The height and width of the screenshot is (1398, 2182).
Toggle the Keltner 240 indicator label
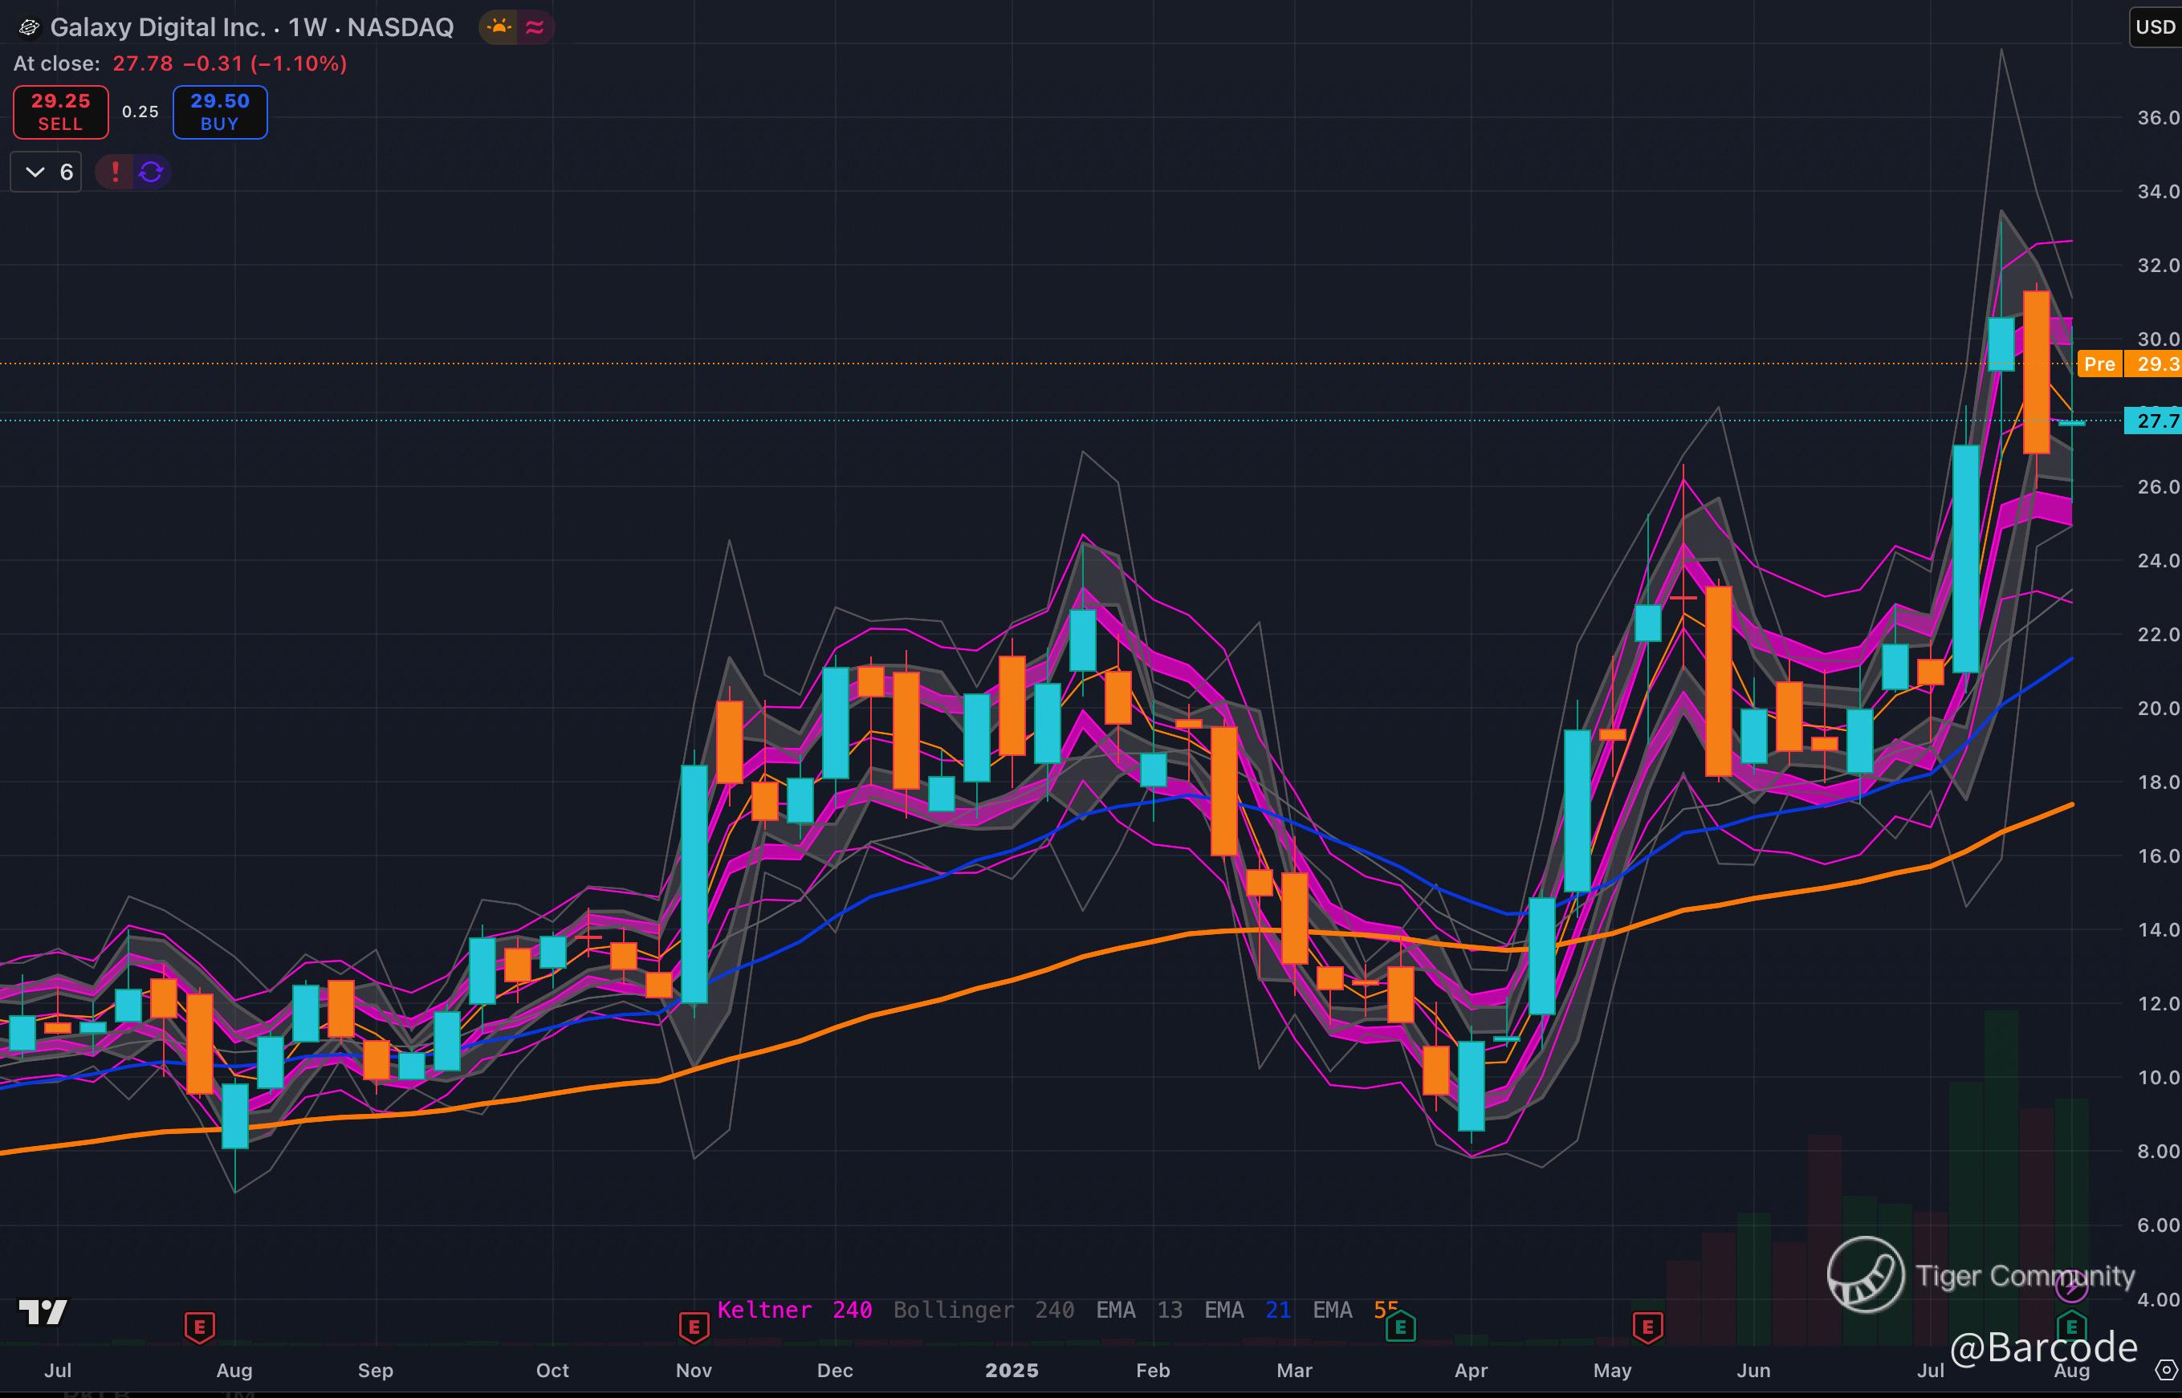[x=794, y=1310]
